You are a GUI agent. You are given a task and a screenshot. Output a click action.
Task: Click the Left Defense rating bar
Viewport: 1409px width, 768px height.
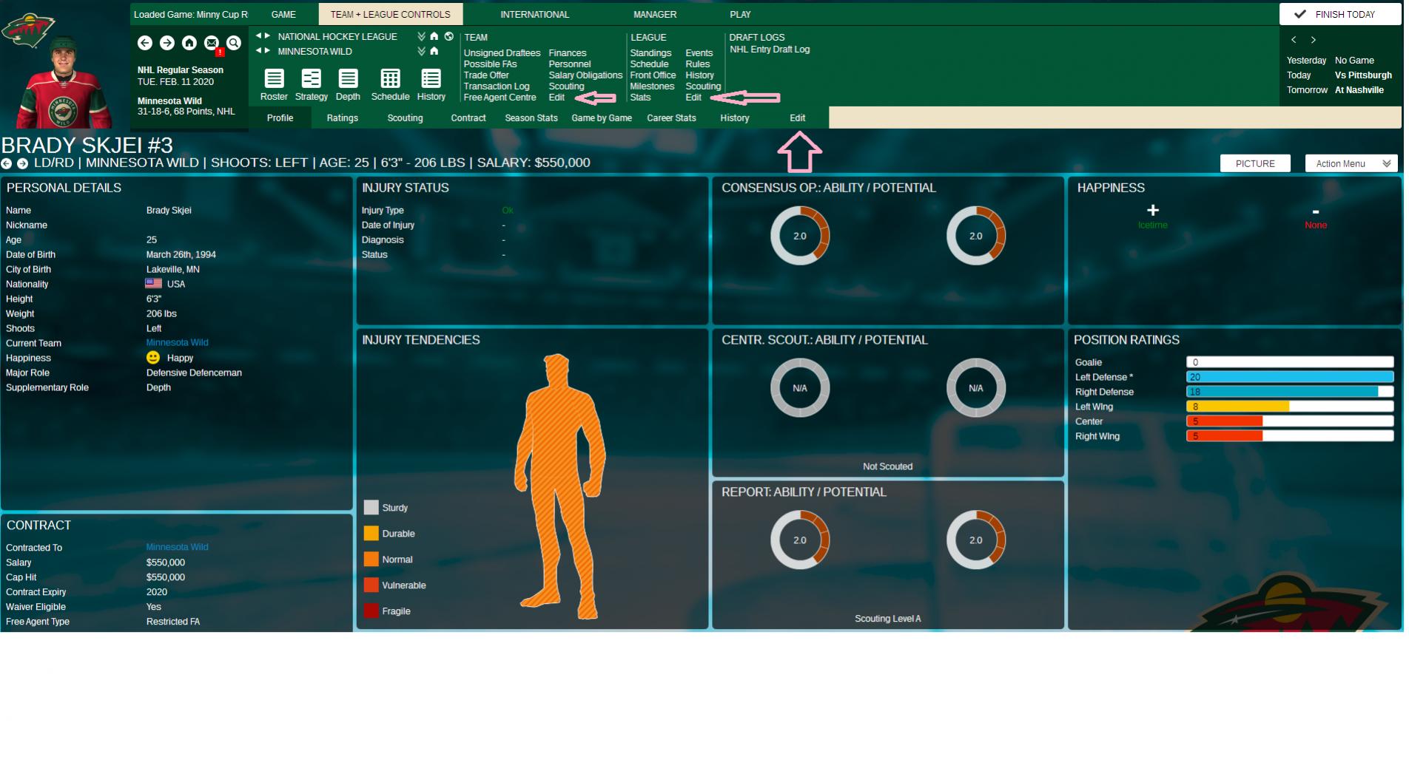click(x=1290, y=377)
